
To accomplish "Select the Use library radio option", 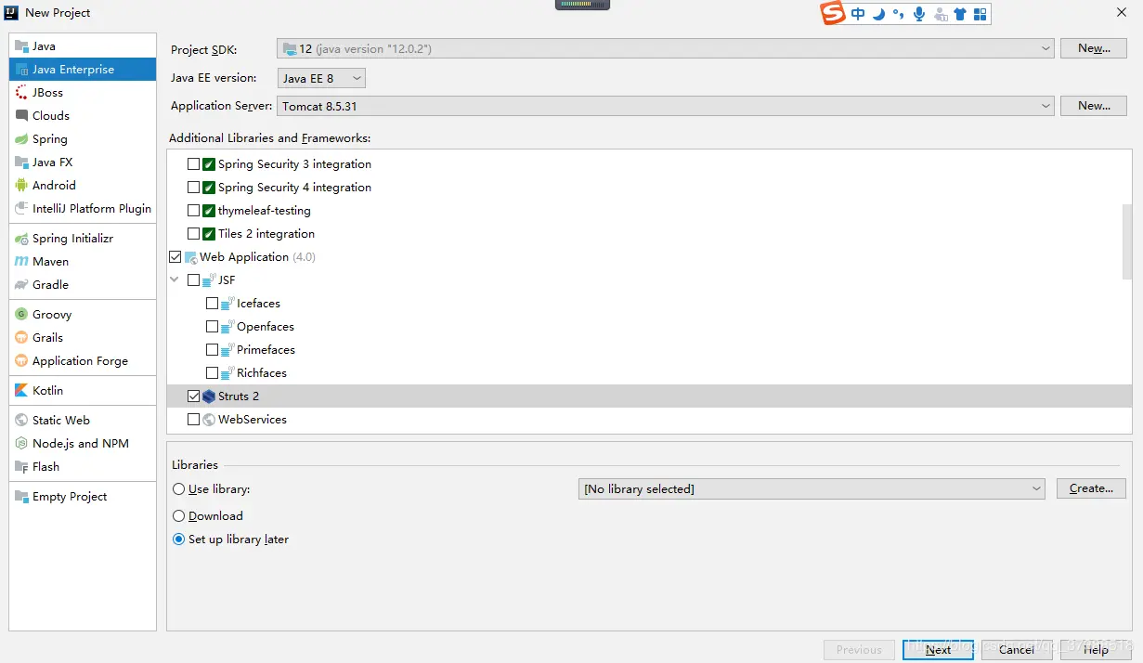I will tap(179, 488).
